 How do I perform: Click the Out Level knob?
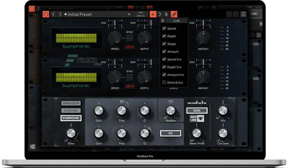[223, 133]
